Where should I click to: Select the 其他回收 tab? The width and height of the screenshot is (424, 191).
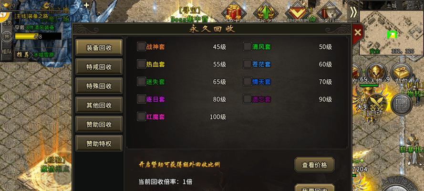pos(99,105)
